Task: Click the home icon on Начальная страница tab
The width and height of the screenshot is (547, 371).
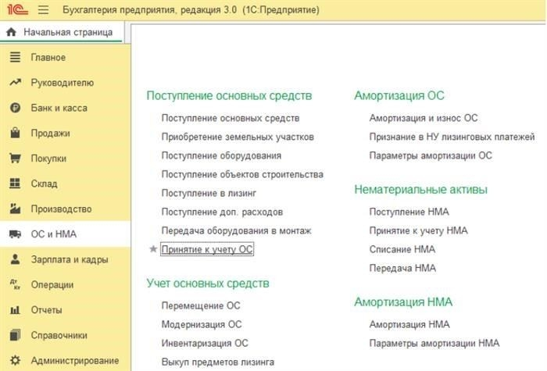Action: (11, 33)
